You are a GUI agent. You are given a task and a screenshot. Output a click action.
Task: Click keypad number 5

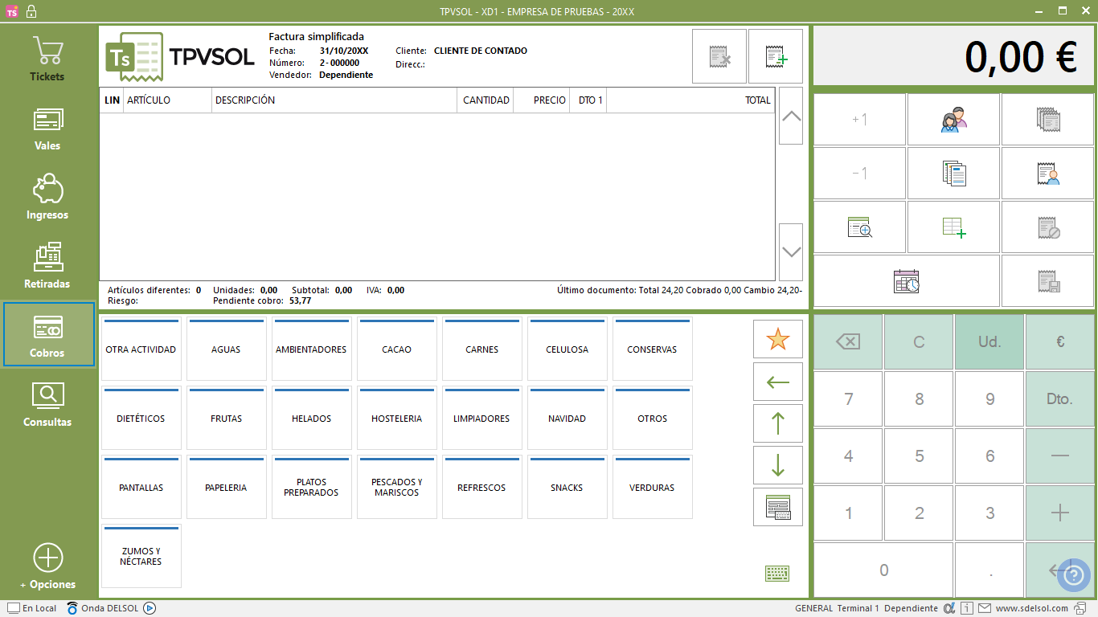pyautogui.click(x=919, y=456)
